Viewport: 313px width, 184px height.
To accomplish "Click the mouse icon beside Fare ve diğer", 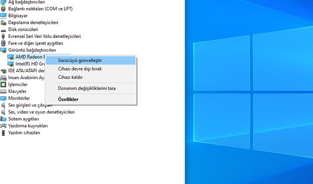I will (x=3, y=43).
